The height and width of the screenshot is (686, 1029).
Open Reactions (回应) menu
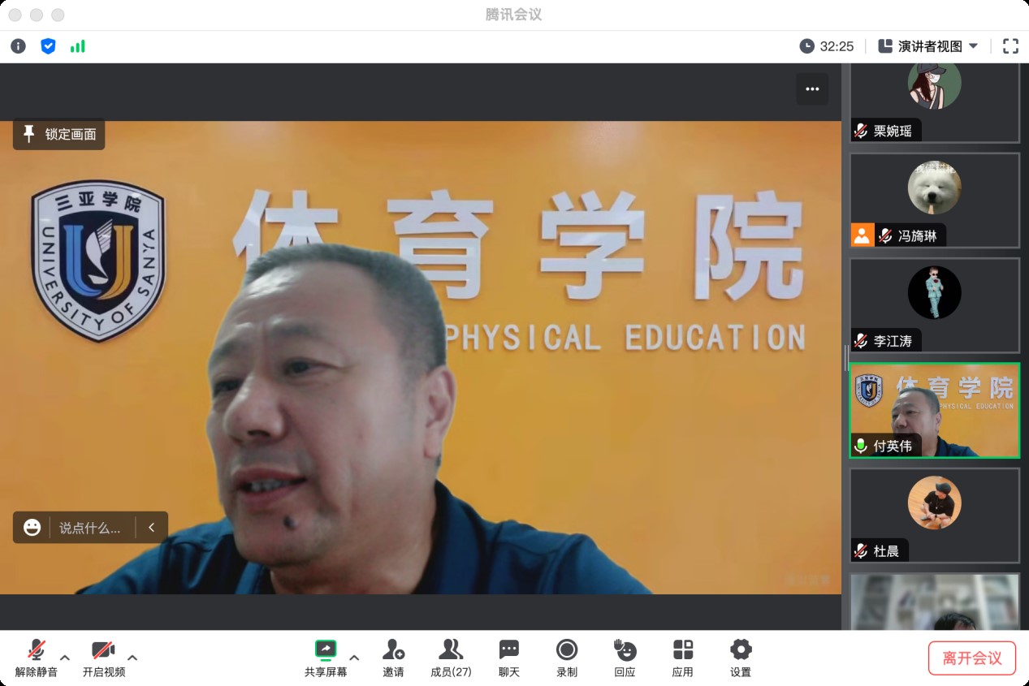click(625, 658)
